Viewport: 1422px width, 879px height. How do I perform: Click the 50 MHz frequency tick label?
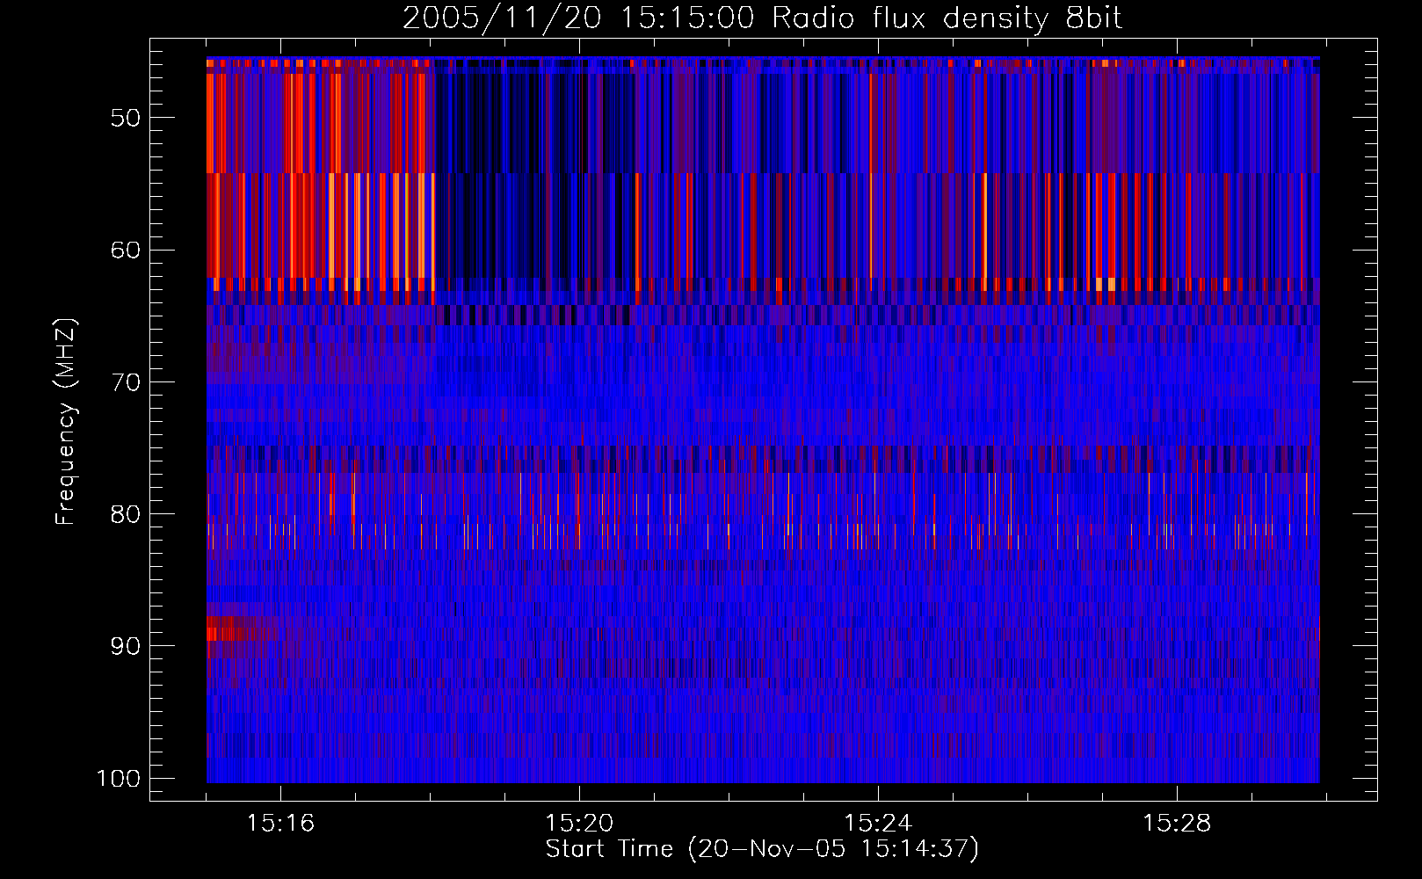coord(126,118)
